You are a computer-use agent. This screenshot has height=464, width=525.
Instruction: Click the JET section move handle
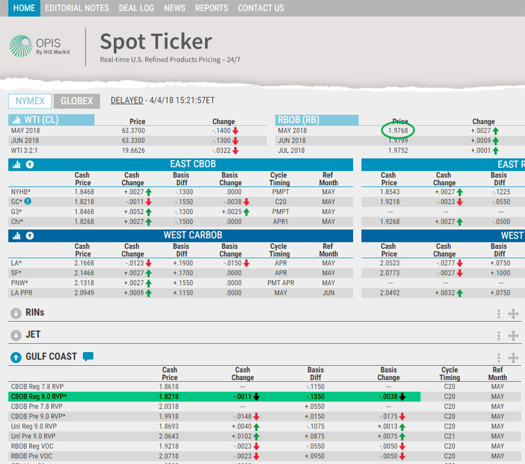click(x=513, y=336)
